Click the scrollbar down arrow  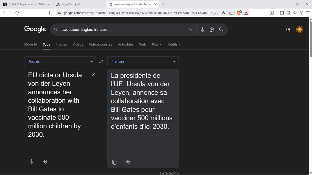(x=310, y=173)
